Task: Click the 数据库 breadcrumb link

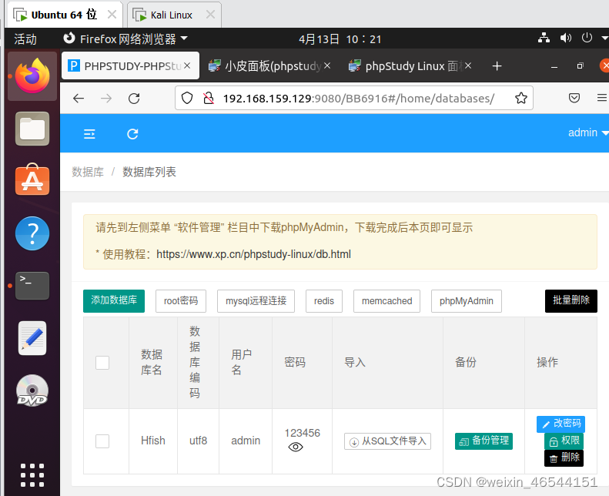Action: tap(88, 172)
